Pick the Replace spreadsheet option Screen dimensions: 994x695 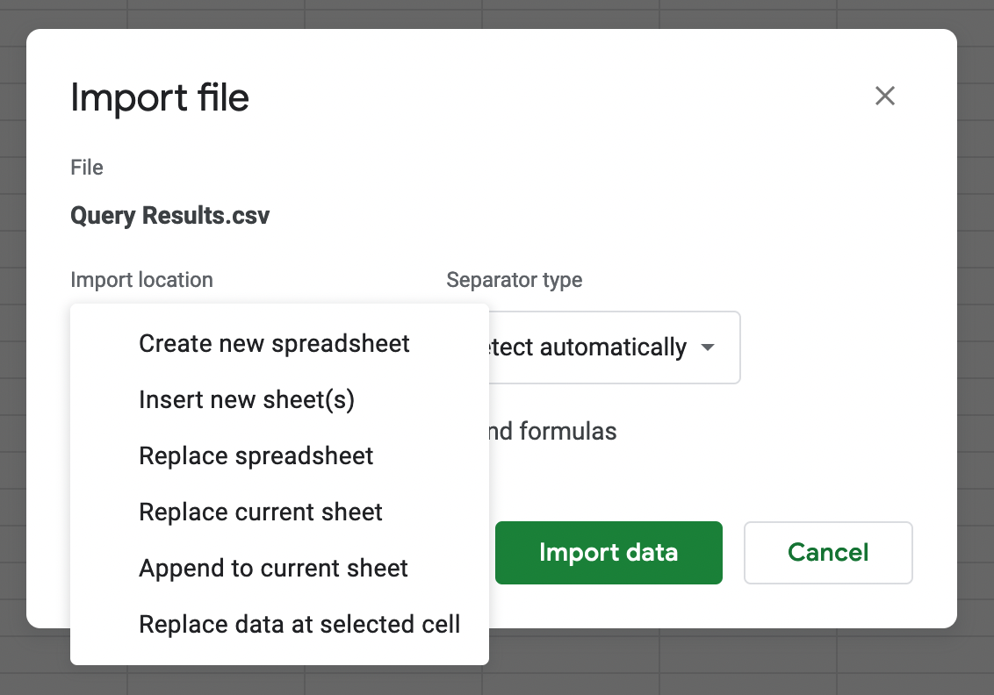coord(256,456)
